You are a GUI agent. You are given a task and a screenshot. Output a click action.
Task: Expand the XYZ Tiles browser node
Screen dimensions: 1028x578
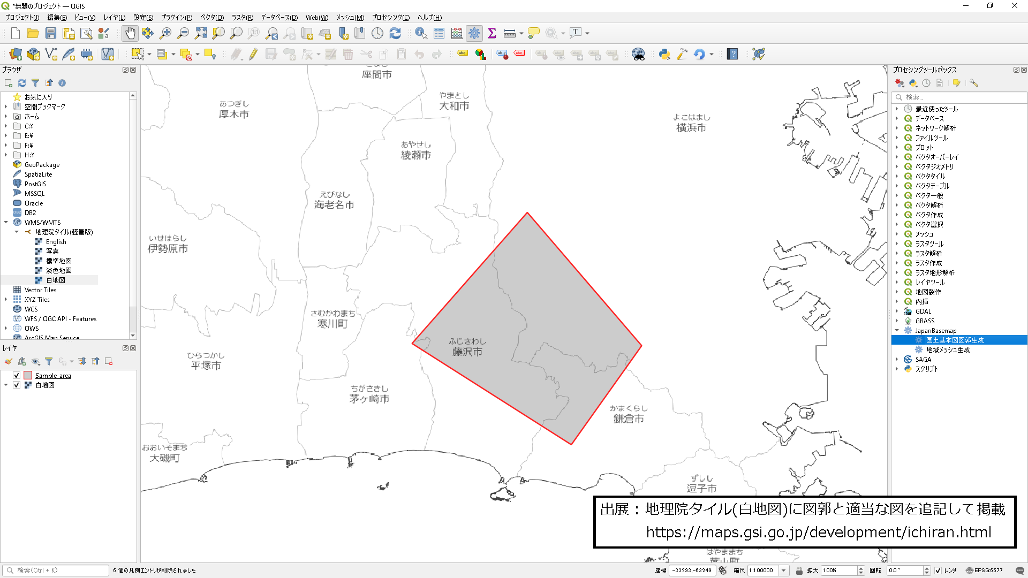(6, 300)
